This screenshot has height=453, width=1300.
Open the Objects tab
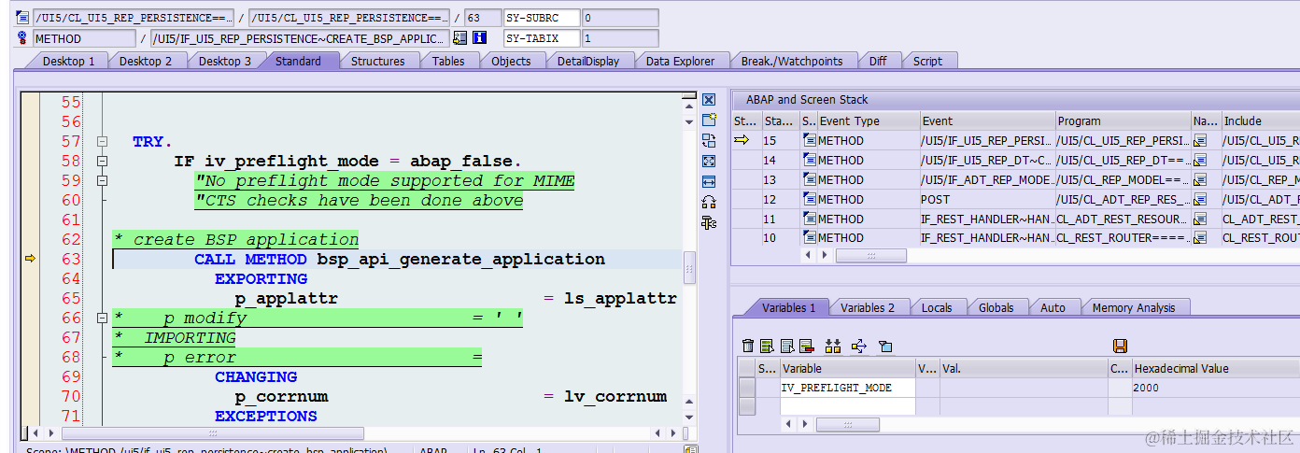[511, 61]
